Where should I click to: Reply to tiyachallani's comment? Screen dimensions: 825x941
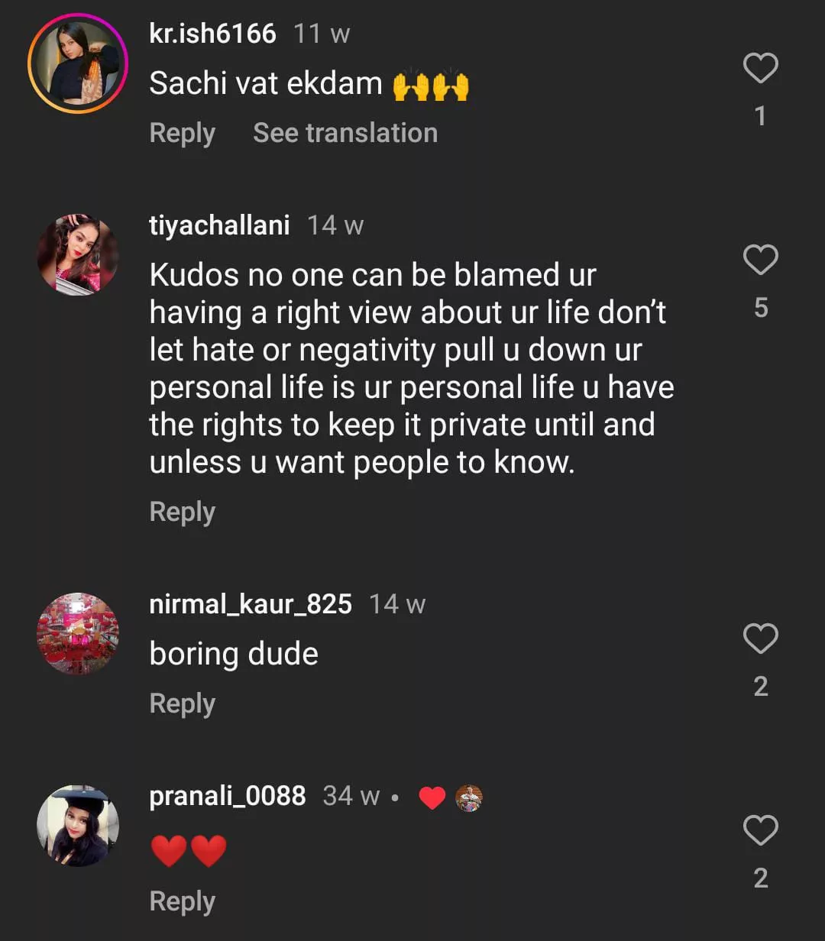click(182, 512)
